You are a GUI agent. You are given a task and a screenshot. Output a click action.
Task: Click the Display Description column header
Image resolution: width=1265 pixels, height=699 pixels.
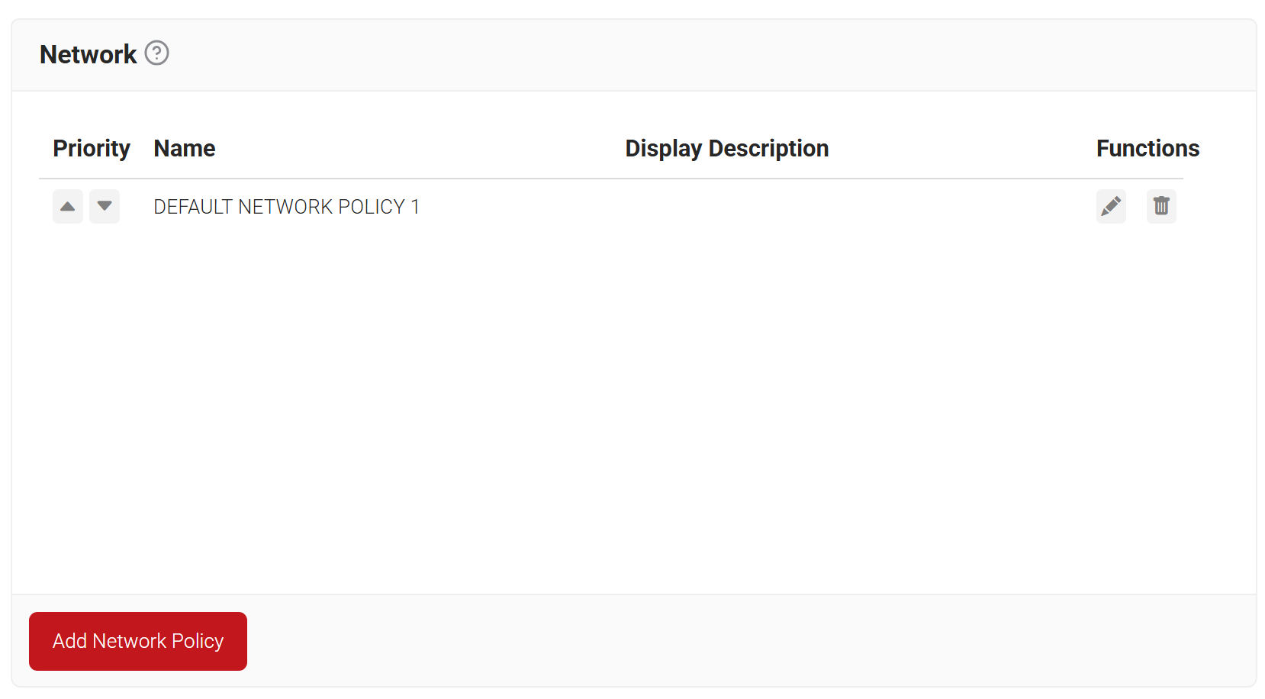(x=727, y=148)
